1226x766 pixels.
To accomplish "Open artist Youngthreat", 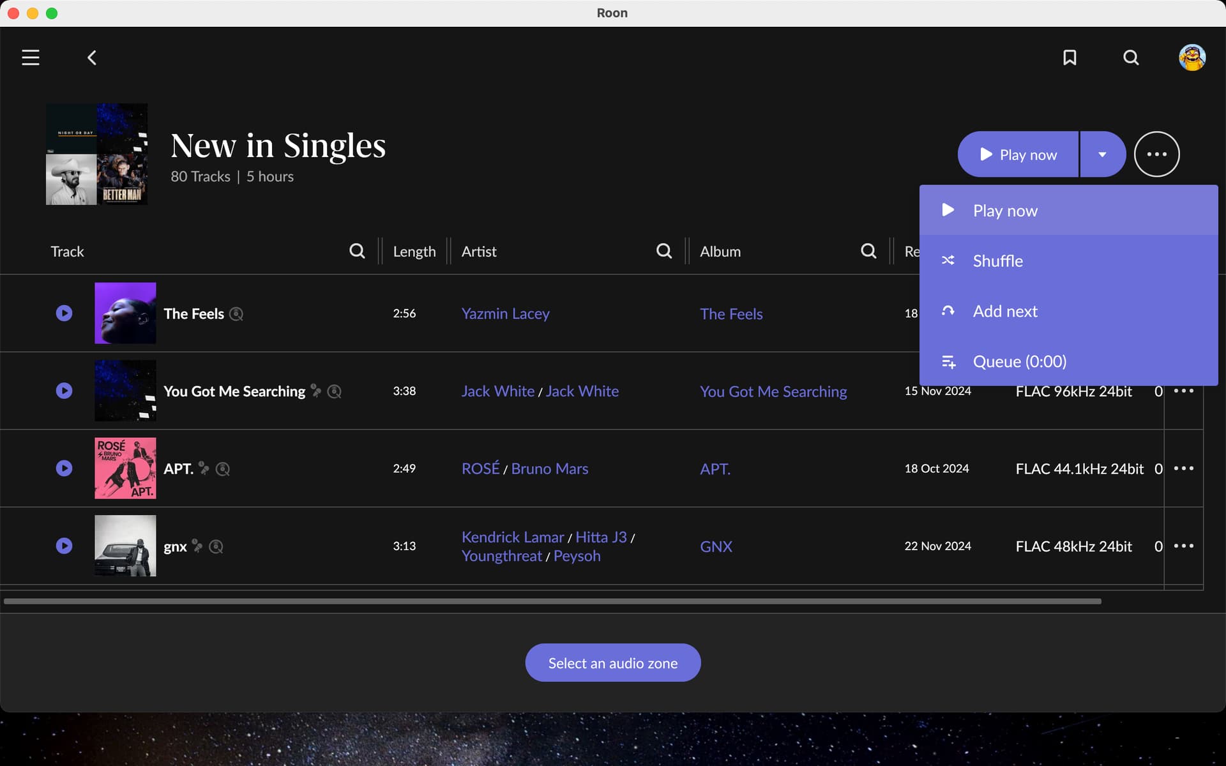I will (x=502, y=555).
